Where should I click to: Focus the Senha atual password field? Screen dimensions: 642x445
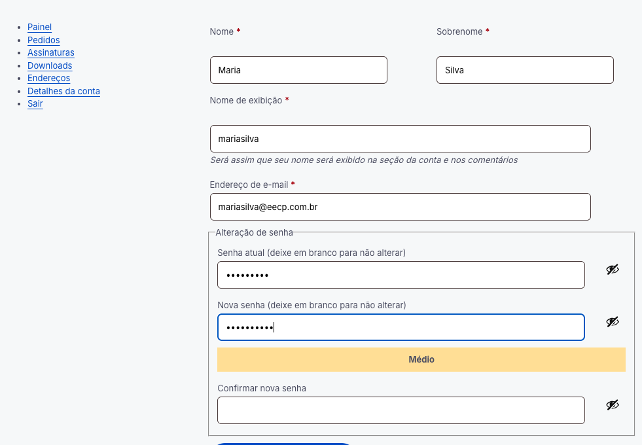[401, 275]
